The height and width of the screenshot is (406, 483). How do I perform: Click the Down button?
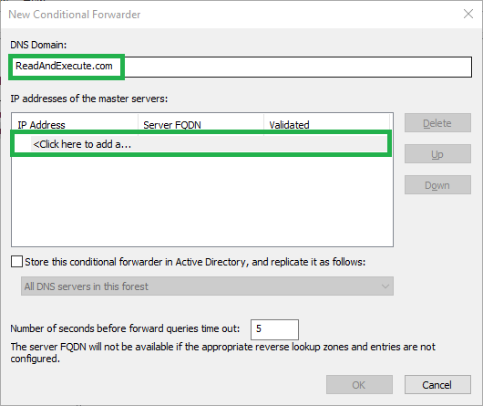click(x=437, y=185)
